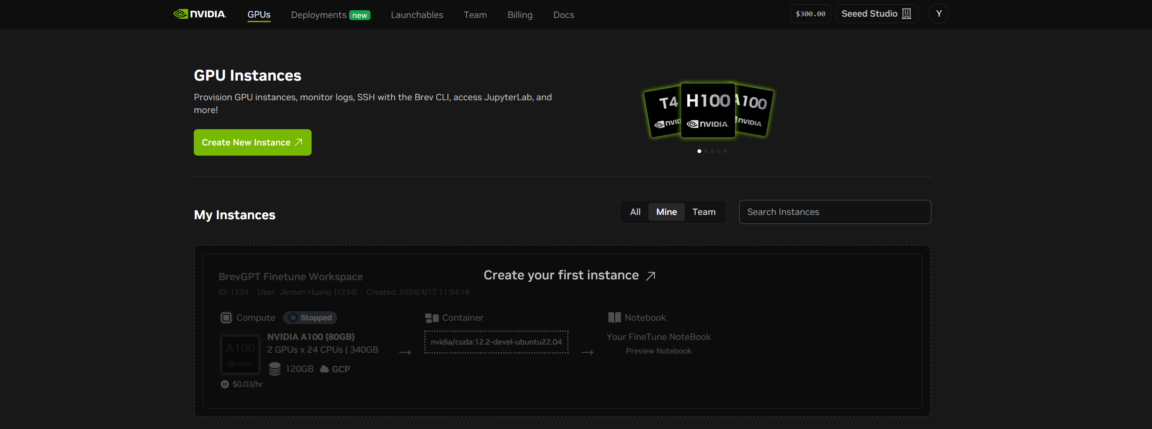
Task: Click Preview Notebook link
Action: pos(658,351)
